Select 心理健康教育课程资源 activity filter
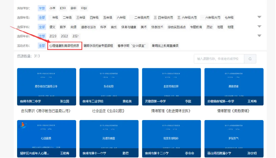This screenshot has width=276, height=158. (x=64, y=46)
